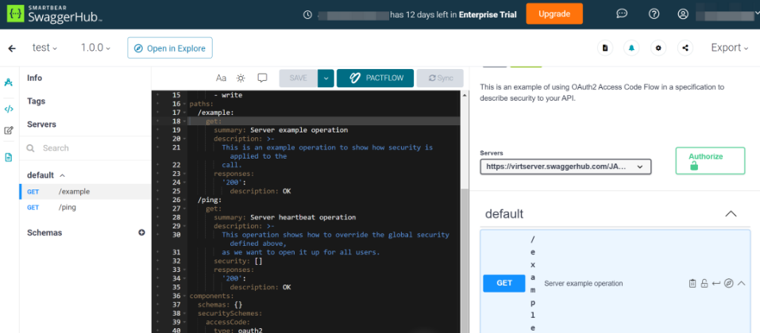This screenshot has height=333, width=760.
Task: Go back using the left arrow
Action: point(12,48)
